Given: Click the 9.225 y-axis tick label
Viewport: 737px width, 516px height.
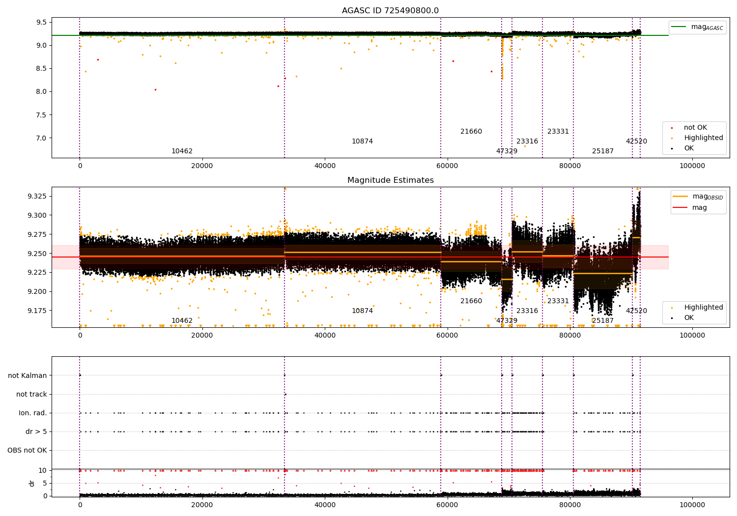Looking at the screenshot, I should tap(37, 273).
